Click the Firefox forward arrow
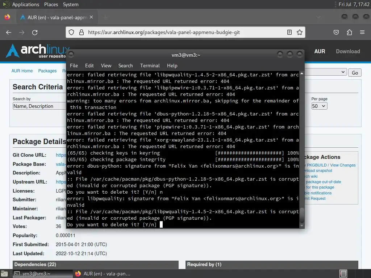The height and width of the screenshot is (278, 371). point(22,32)
